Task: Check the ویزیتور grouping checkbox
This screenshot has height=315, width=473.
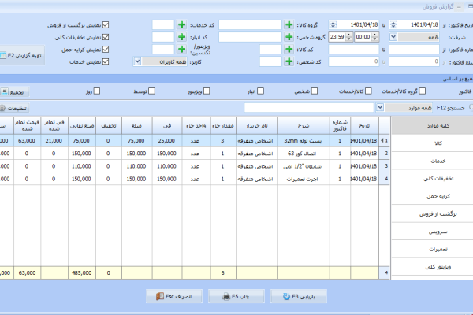Action: 207,91
